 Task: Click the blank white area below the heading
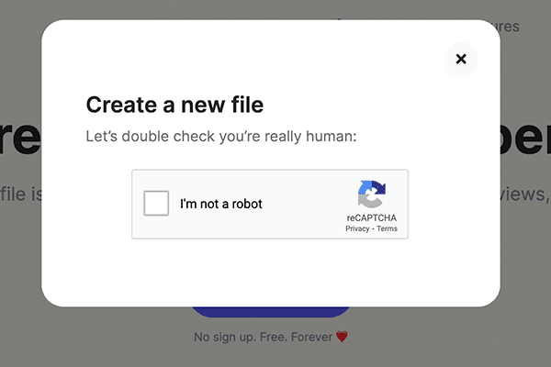click(275, 271)
